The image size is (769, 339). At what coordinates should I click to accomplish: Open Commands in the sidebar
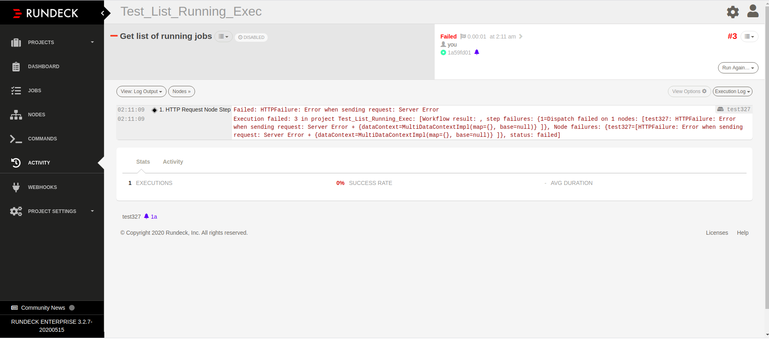click(43, 139)
